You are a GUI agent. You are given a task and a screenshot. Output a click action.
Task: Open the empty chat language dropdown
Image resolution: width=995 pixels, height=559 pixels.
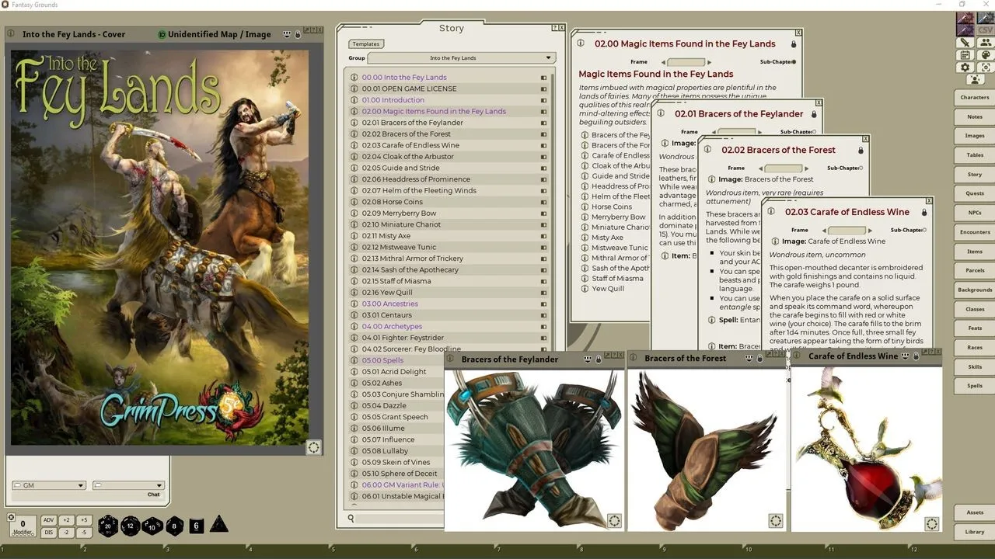pos(128,485)
